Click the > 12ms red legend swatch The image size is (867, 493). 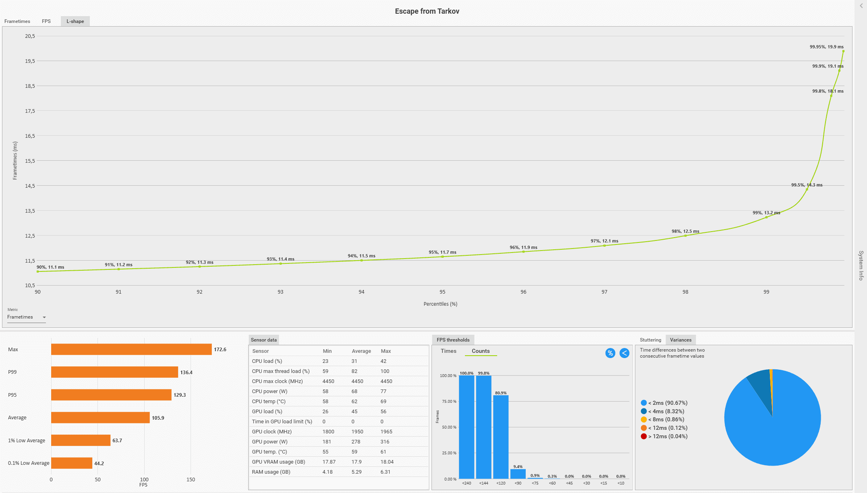click(x=644, y=436)
